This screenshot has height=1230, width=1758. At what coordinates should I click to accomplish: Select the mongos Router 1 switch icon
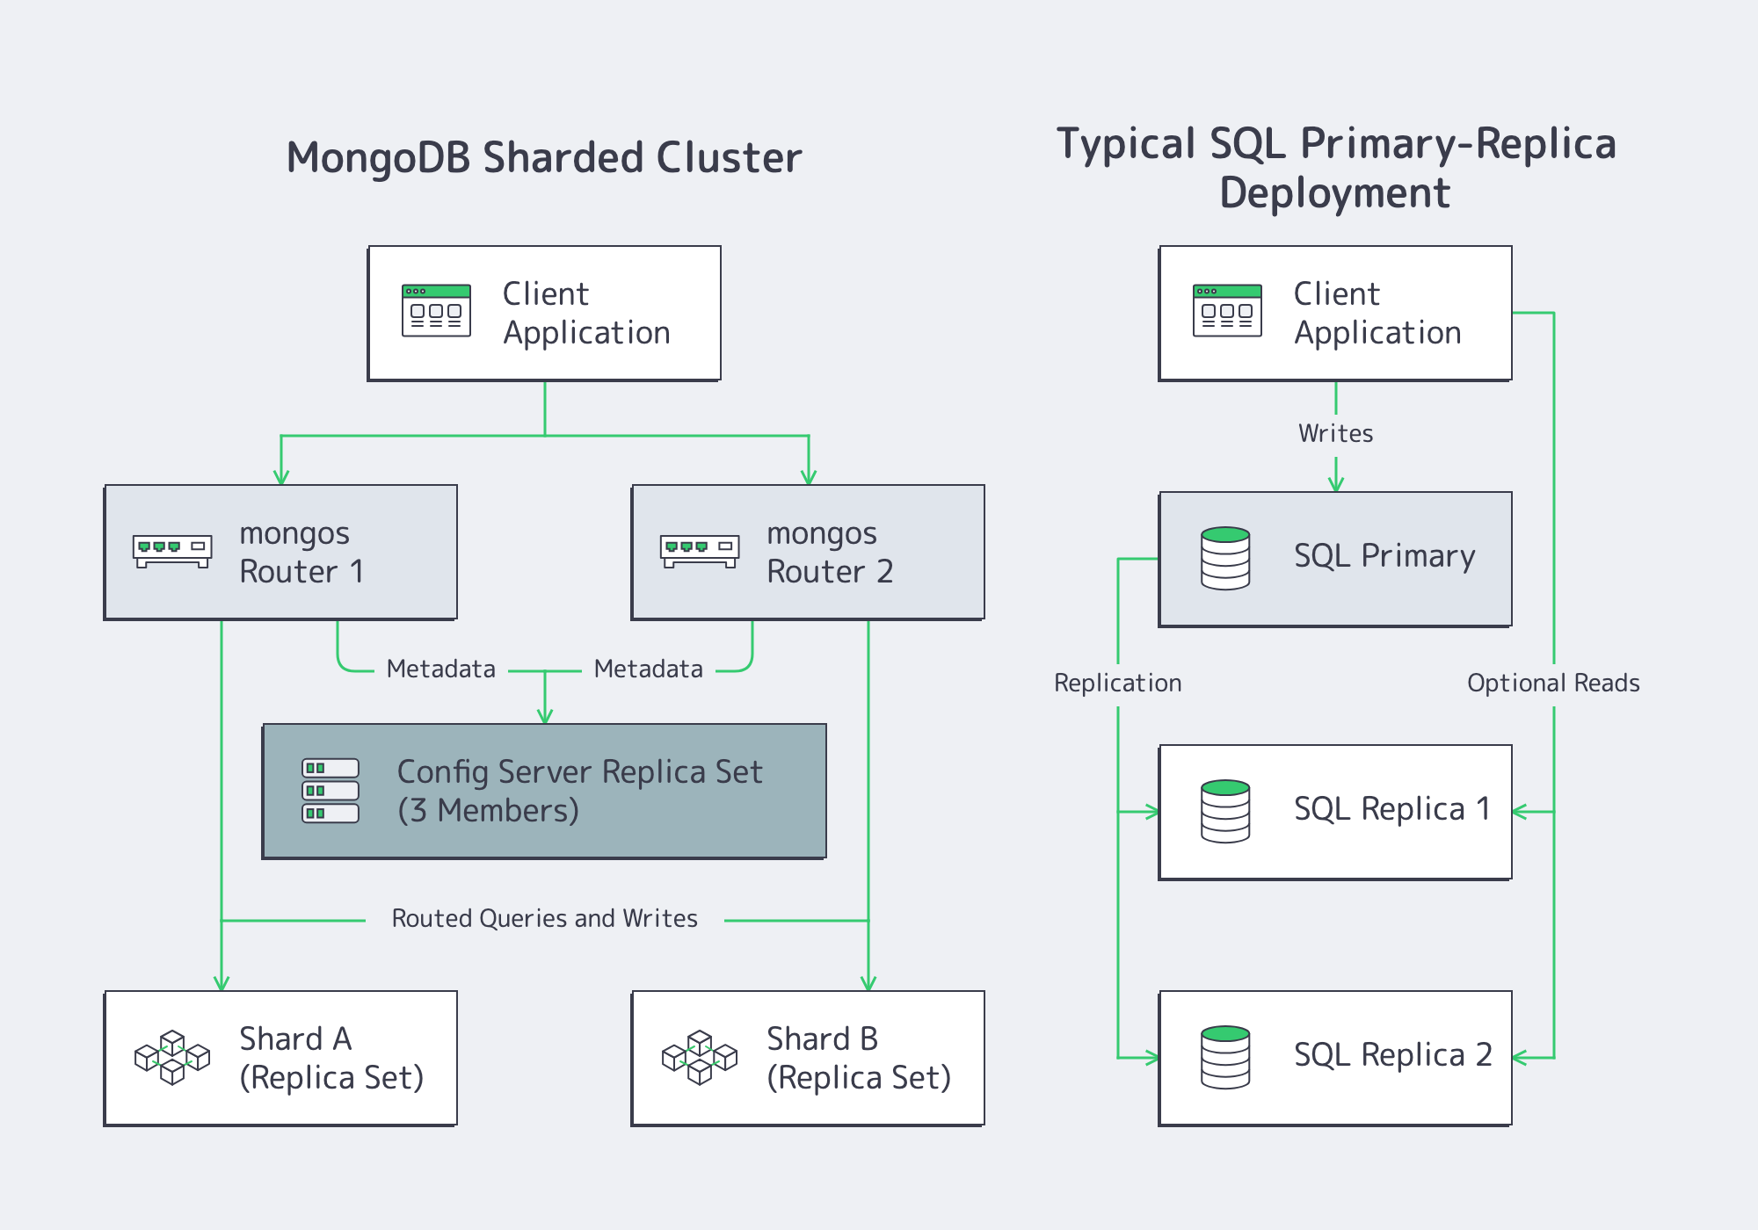pyautogui.click(x=172, y=551)
